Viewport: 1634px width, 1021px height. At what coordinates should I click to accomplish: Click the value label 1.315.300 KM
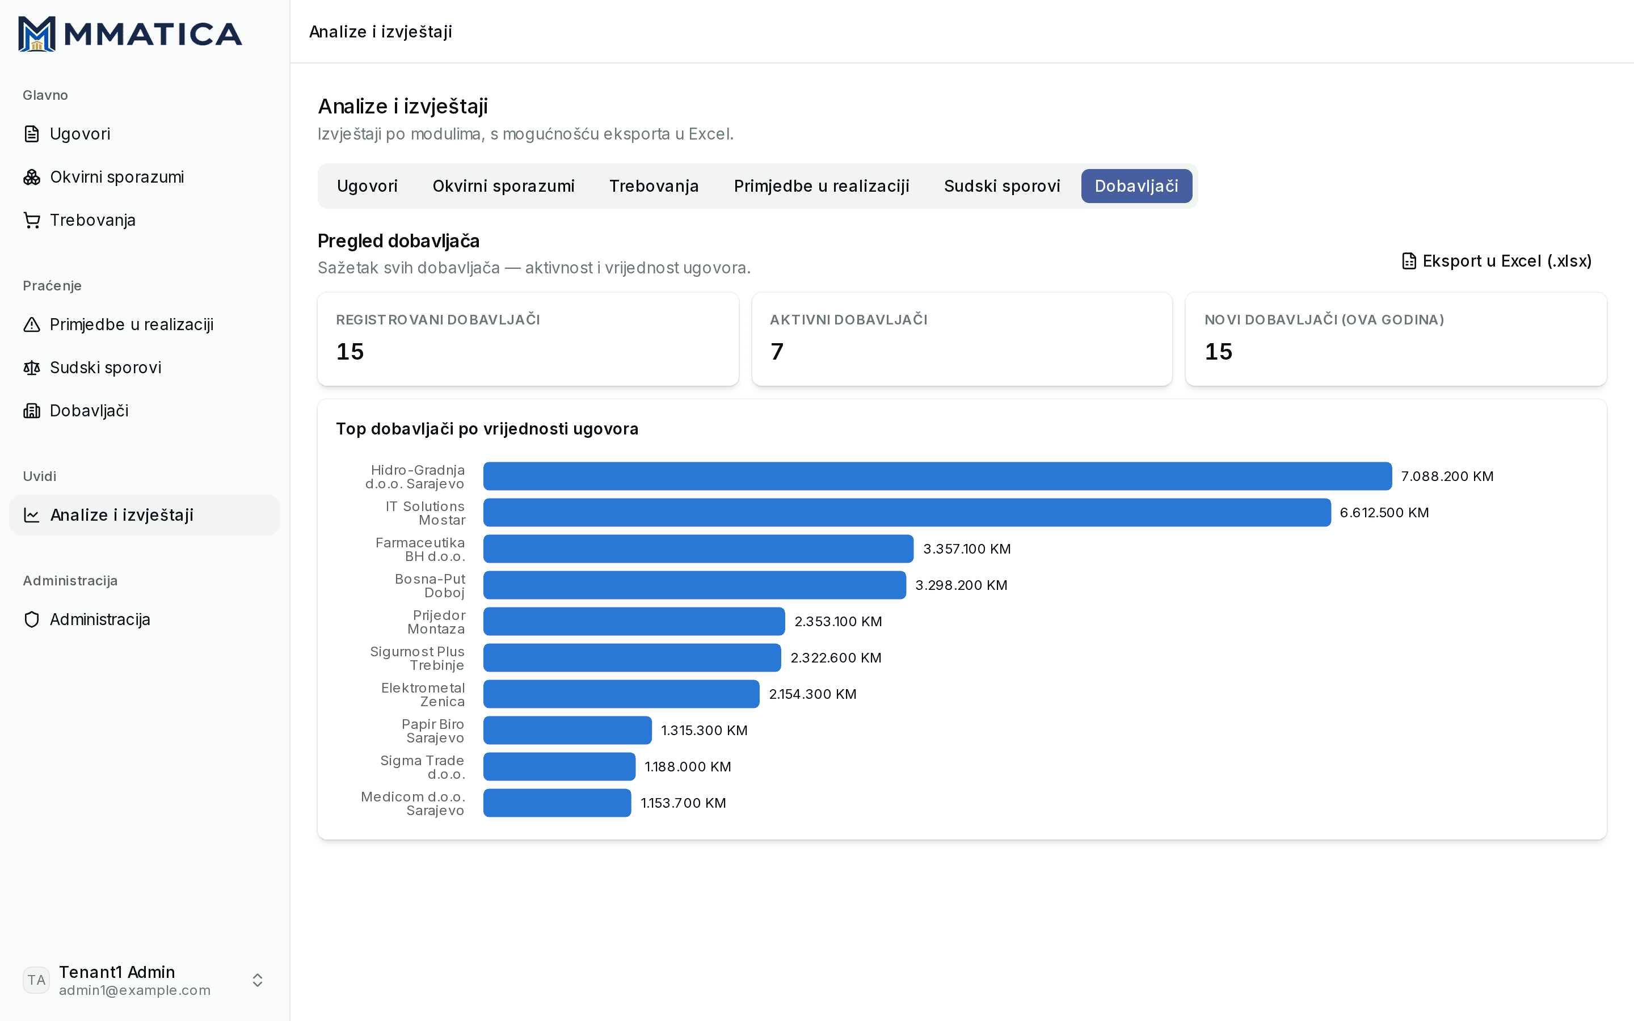click(704, 731)
